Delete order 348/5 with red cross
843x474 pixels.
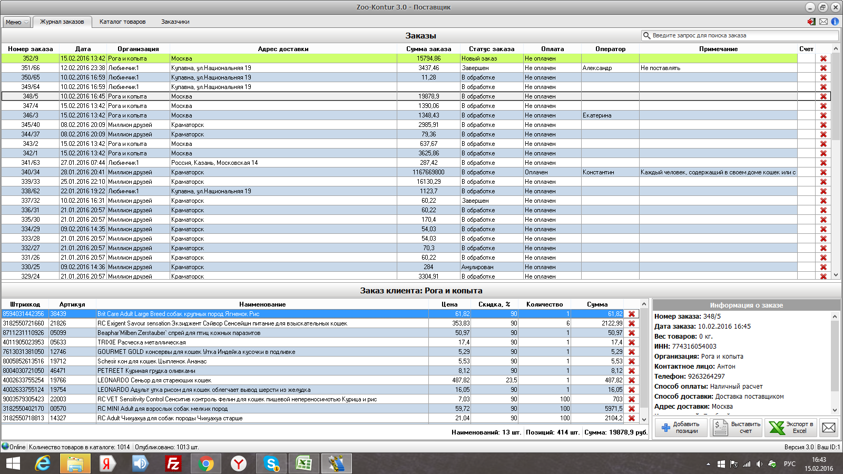[x=824, y=96]
